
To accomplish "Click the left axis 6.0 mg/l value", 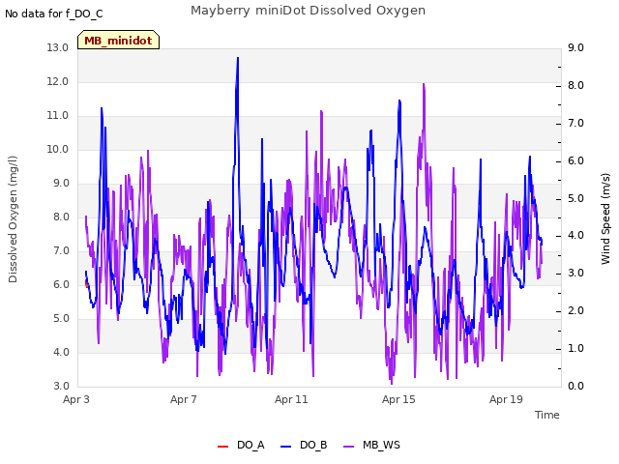I will pyautogui.click(x=61, y=285).
